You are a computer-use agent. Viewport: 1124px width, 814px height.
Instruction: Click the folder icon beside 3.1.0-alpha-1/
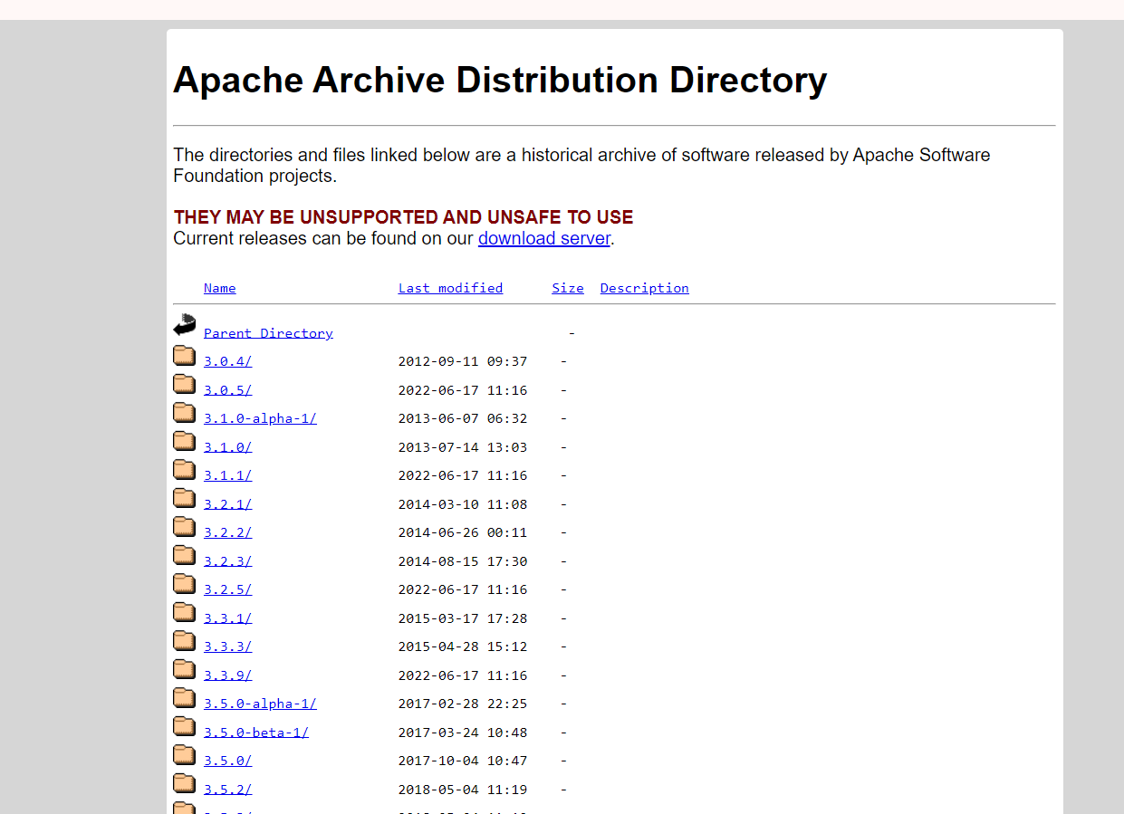point(185,412)
